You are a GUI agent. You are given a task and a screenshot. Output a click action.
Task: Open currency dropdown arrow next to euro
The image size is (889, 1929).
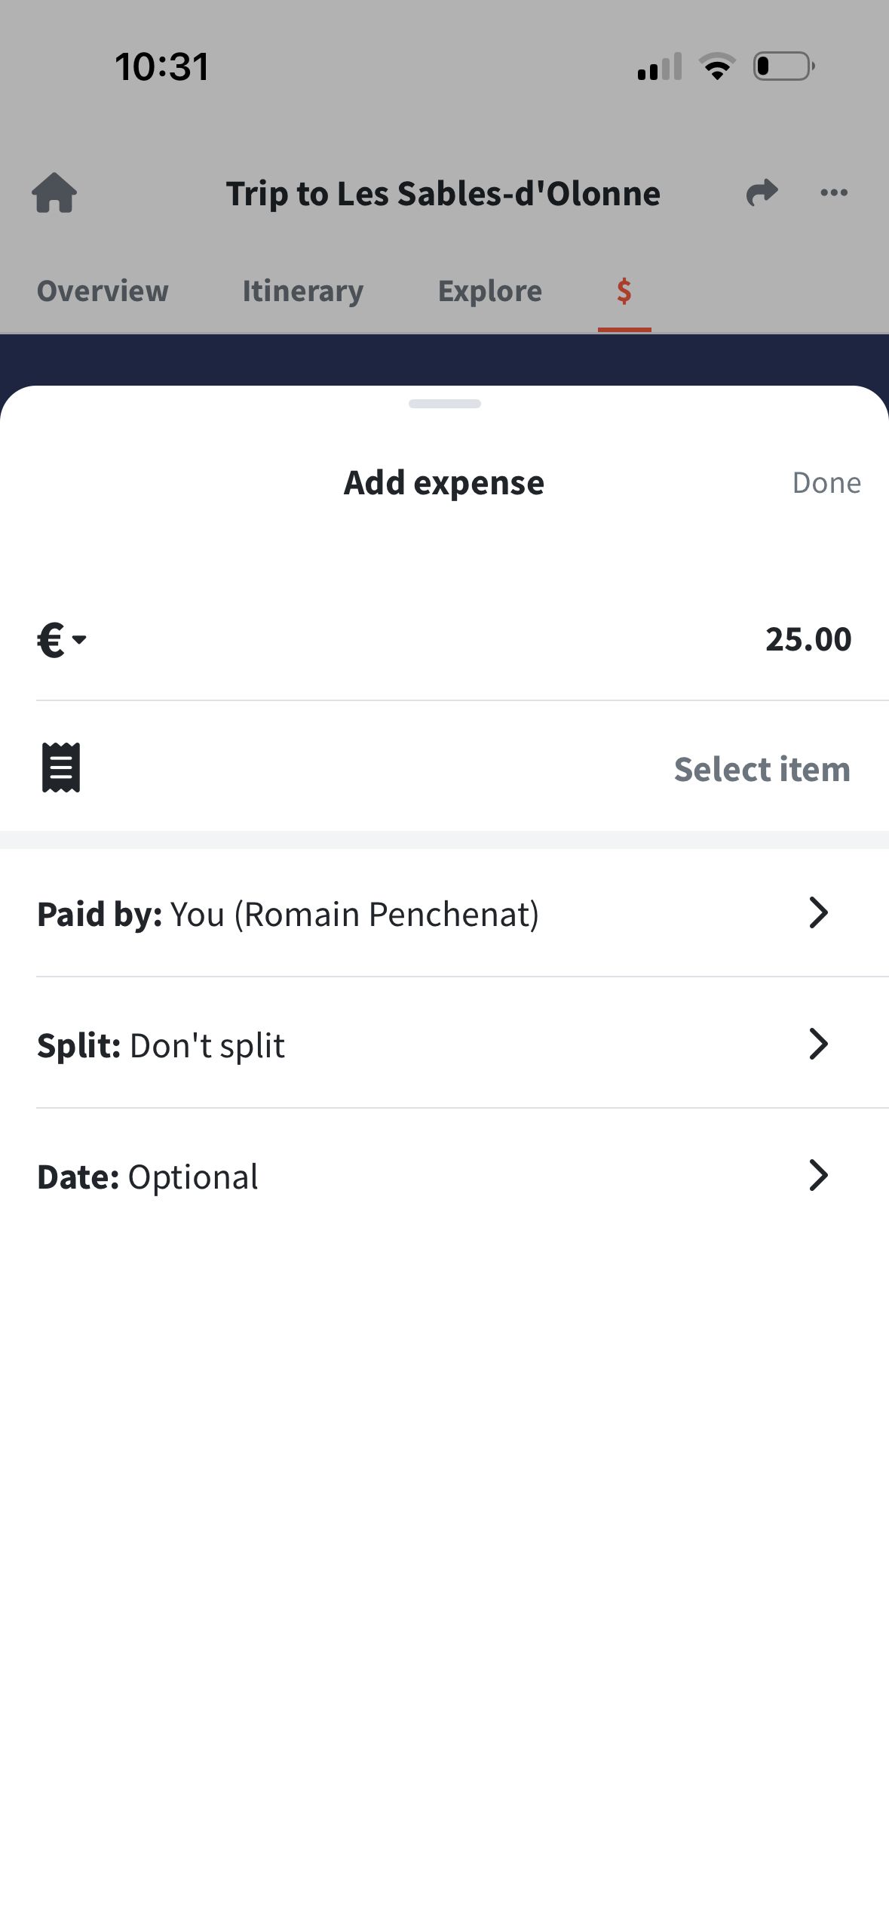pos(79,640)
